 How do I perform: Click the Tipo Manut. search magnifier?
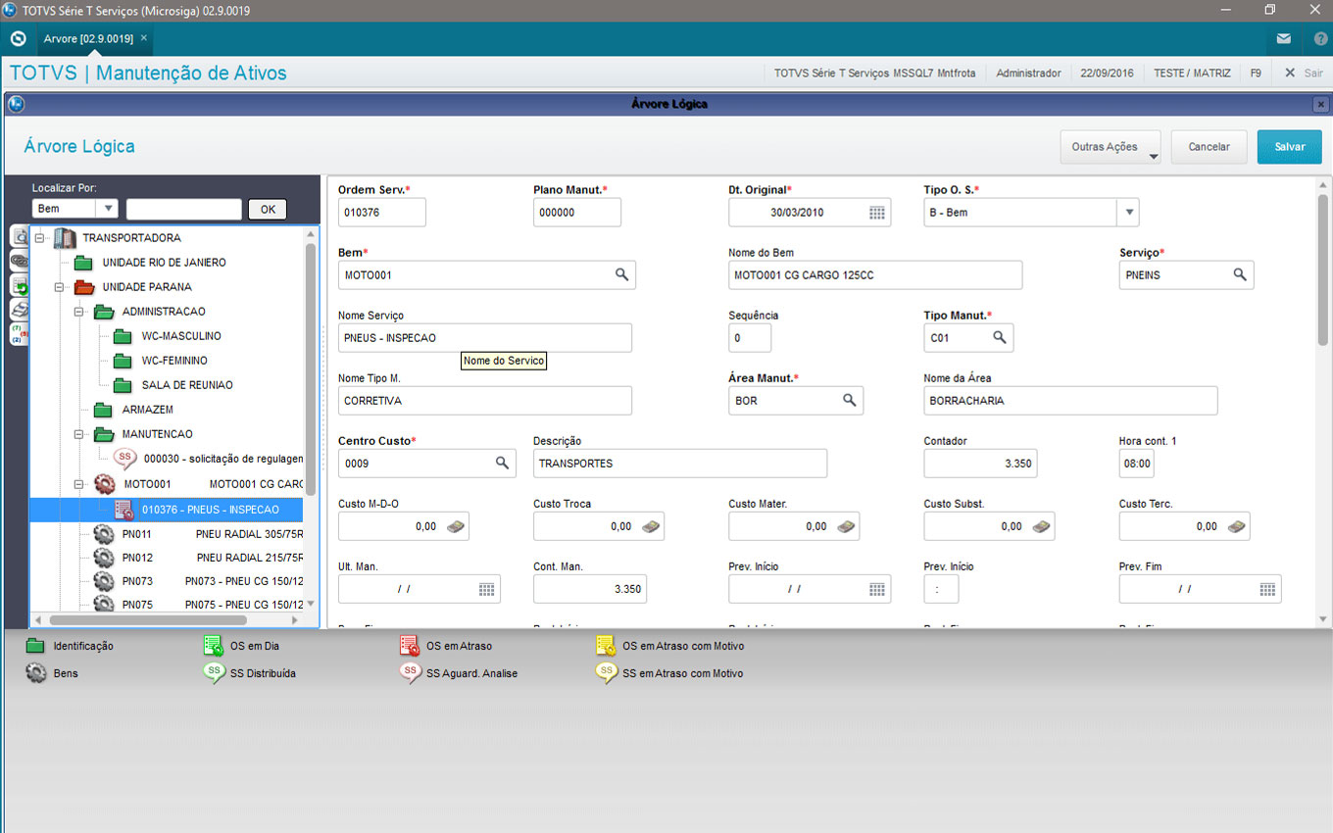tap(1000, 337)
